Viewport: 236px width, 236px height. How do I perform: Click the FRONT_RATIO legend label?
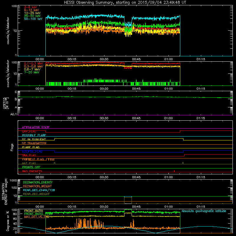point(34,211)
